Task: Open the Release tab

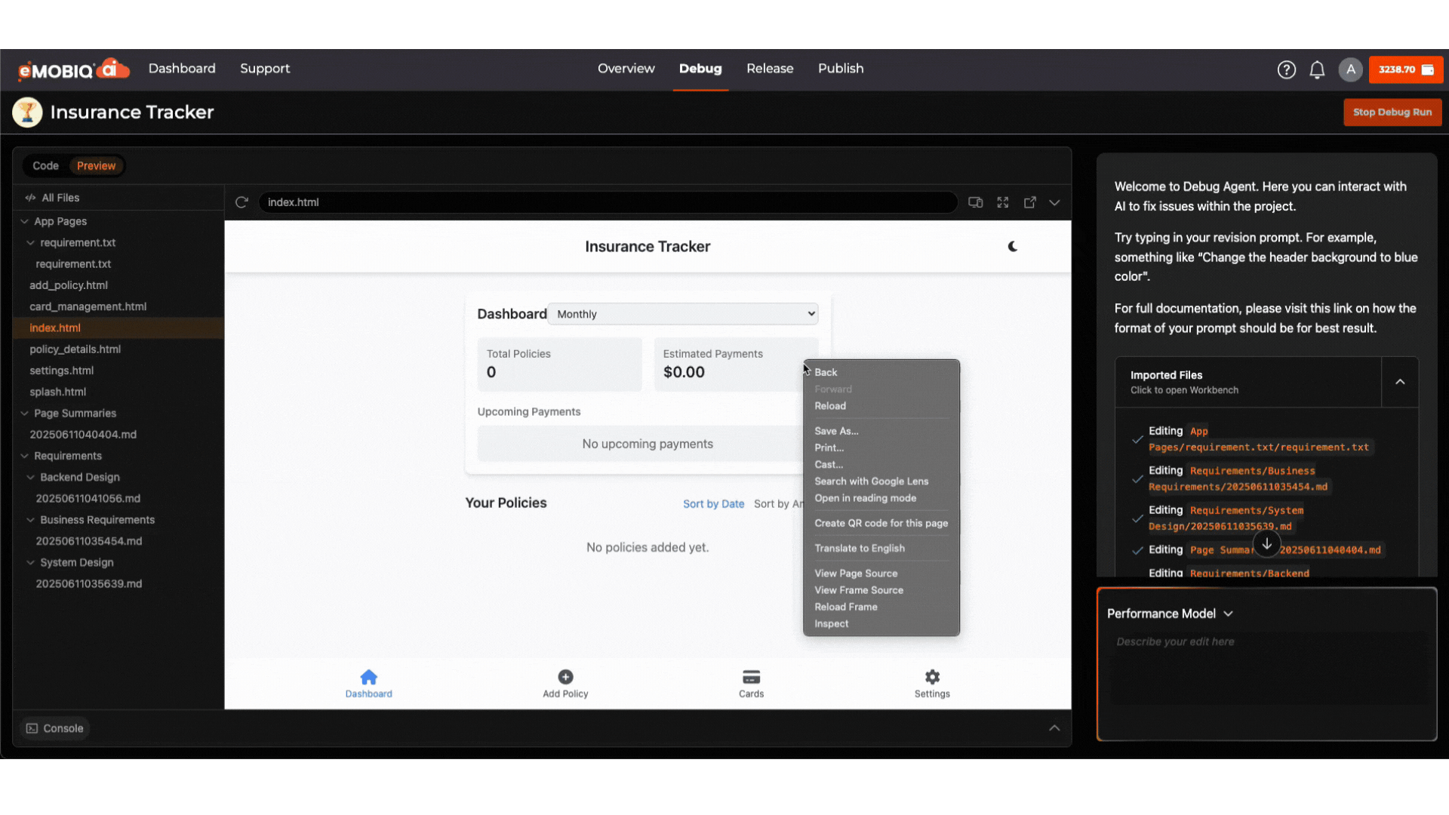Action: click(x=770, y=69)
